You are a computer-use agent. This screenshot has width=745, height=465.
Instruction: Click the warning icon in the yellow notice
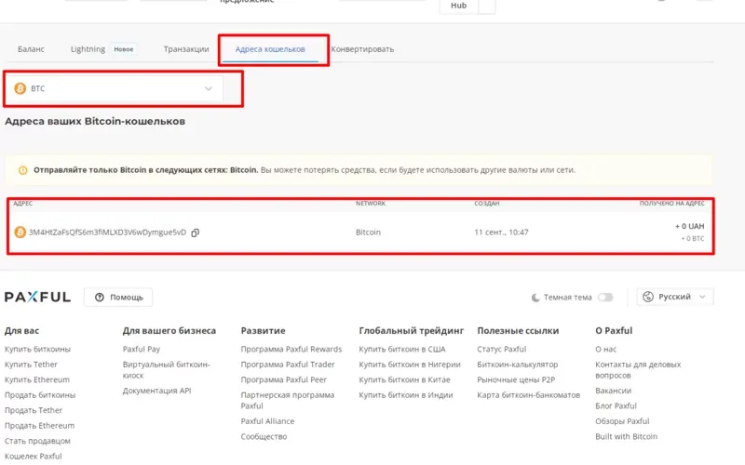[x=22, y=170]
